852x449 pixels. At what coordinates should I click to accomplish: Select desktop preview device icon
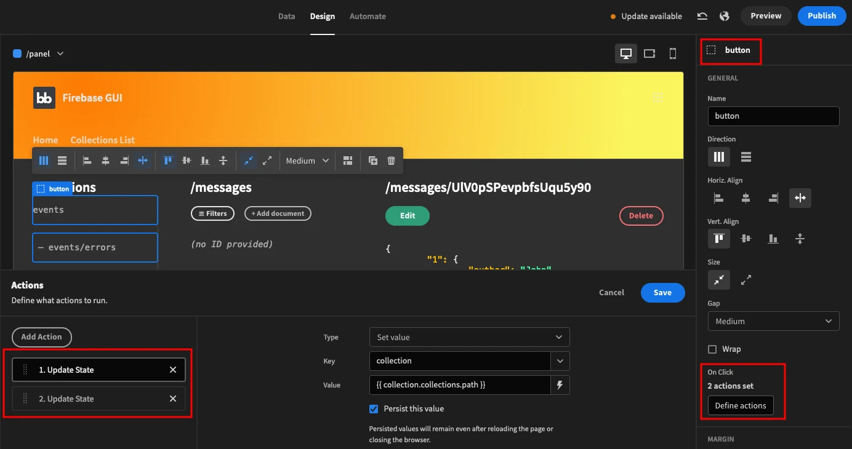[x=626, y=54]
